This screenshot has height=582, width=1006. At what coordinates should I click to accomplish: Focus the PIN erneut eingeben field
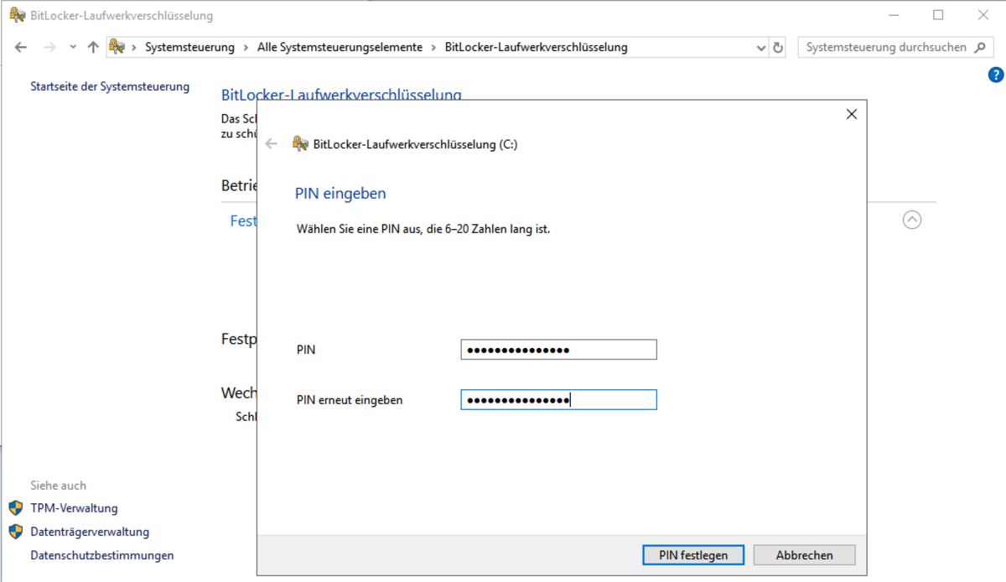pyautogui.click(x=558, y=400)
